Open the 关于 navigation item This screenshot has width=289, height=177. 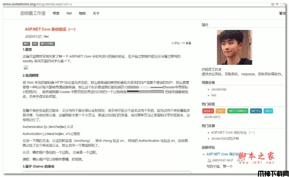[x=96, y=13]
